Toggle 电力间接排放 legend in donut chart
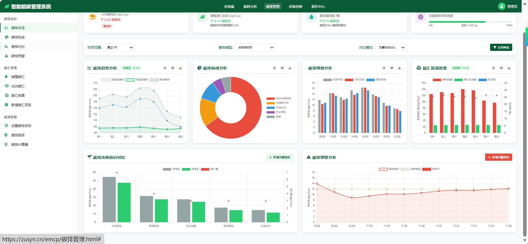 click(279, 98)
